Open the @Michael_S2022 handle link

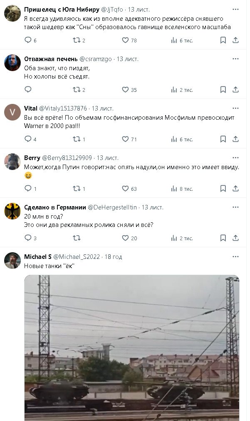coord(77,257)
